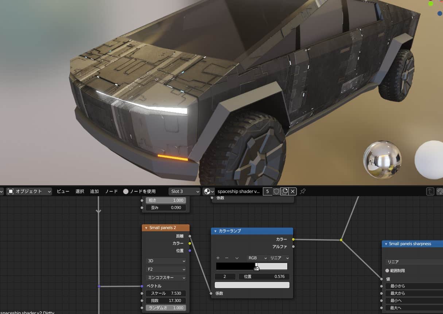Open the F2 feature dropdown
Screen dimensions: 443x314
[166, 269]
